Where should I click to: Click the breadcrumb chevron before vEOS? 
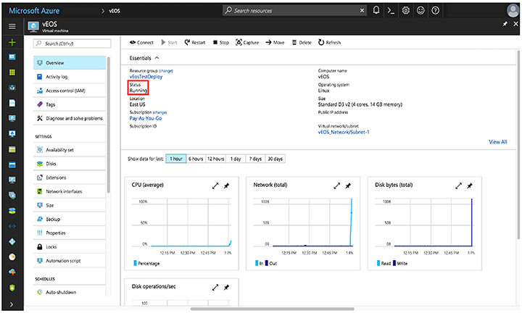pyautogui.click(x=102, y=11)
